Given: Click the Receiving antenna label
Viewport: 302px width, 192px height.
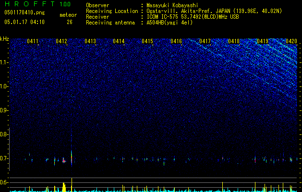Looking at the screenshot, I should pos(110,23).
